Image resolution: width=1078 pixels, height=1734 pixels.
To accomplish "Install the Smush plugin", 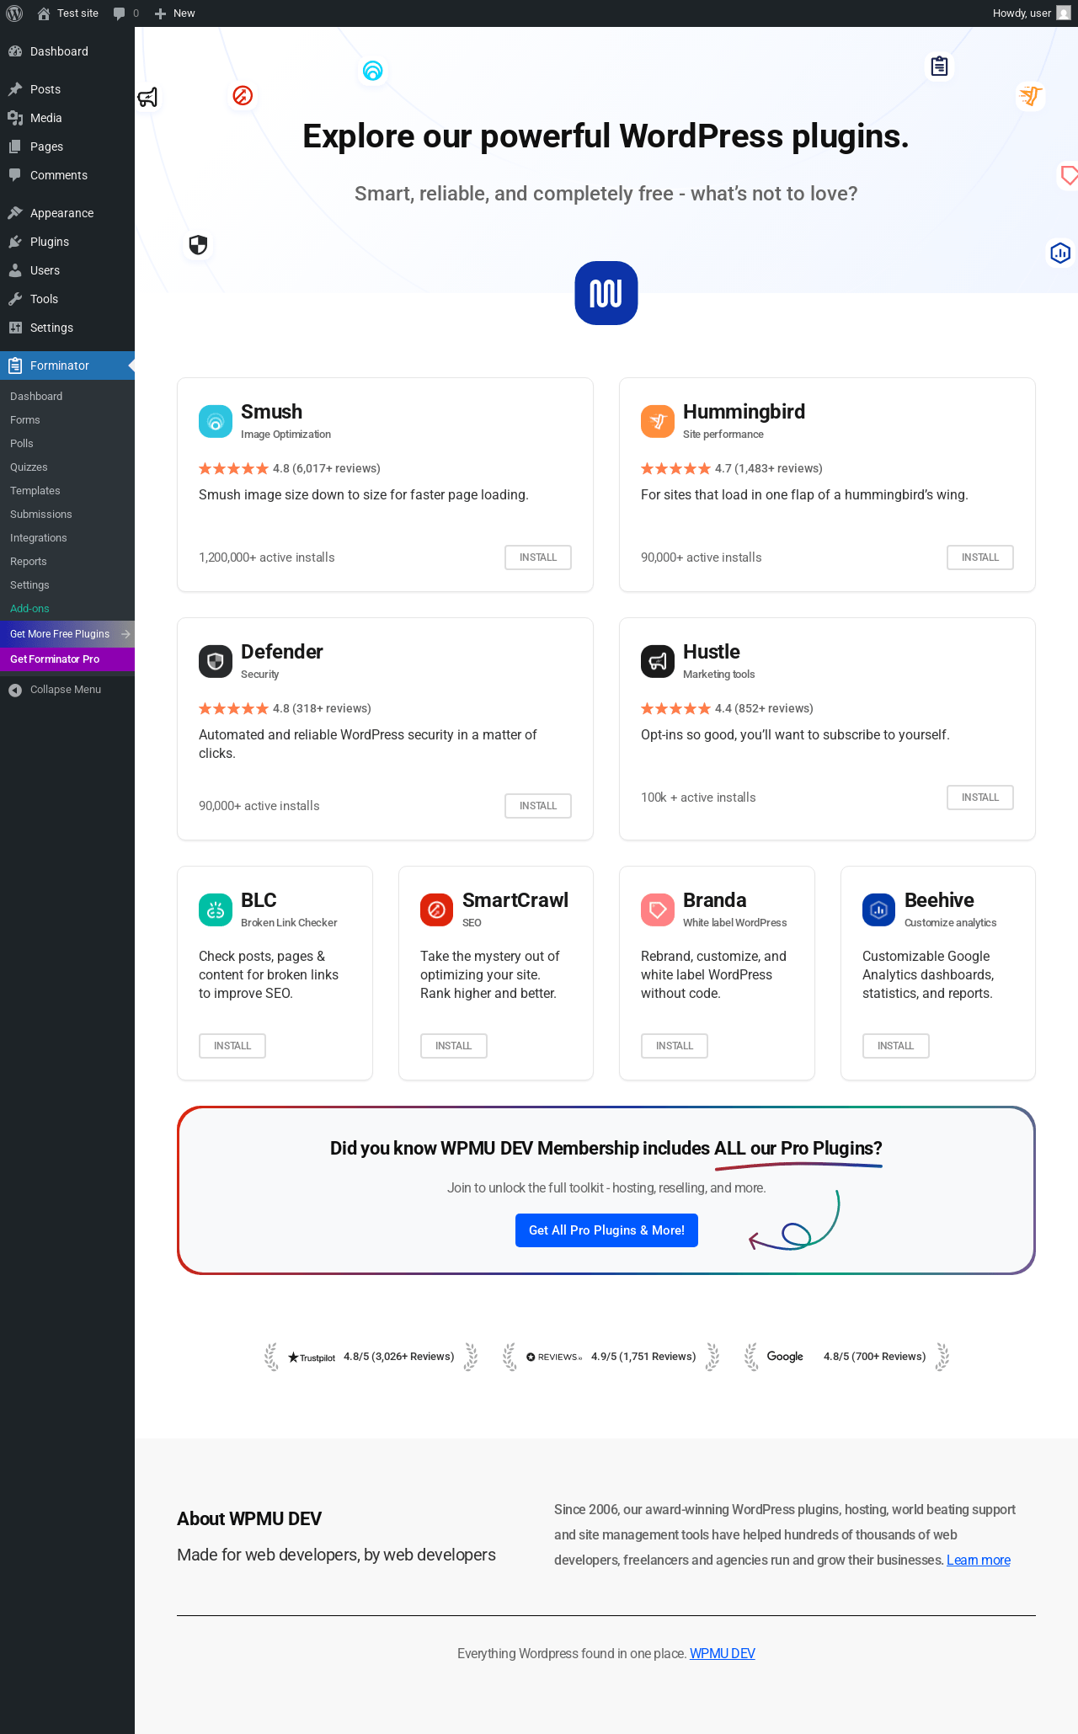I will 538,558.
